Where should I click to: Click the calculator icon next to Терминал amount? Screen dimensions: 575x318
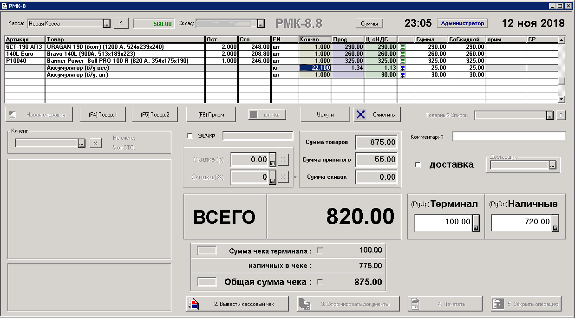pos(476,223)
